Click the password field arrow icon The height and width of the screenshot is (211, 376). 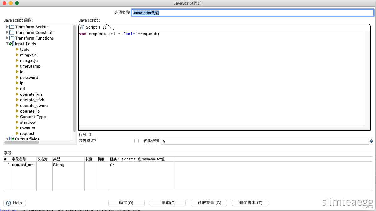tap(17, 77)
